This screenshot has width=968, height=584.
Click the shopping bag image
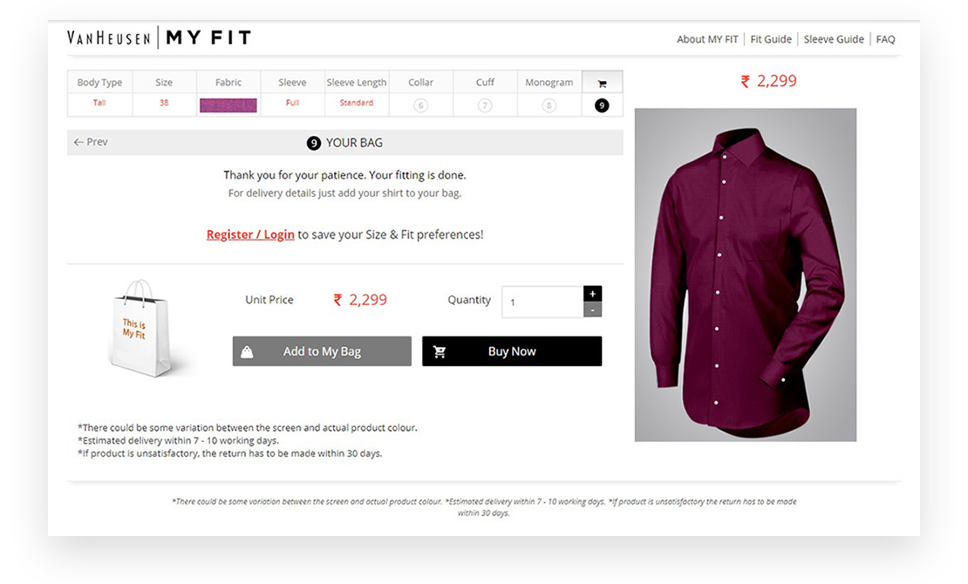point(140,328)
